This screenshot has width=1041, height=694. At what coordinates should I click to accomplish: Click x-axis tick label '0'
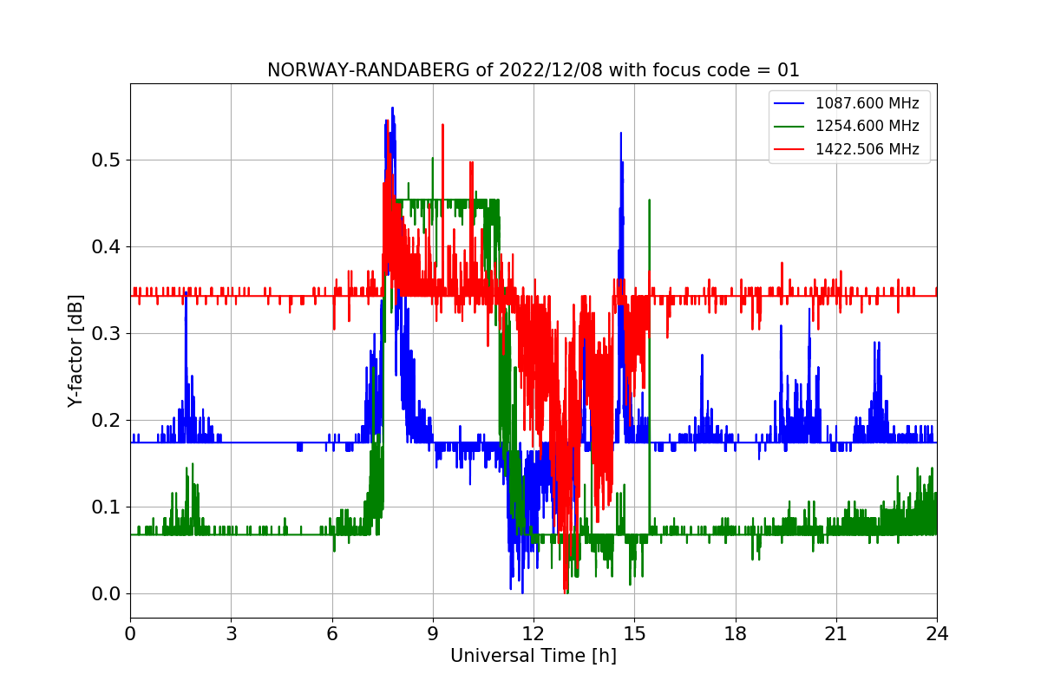coord(130,634)
